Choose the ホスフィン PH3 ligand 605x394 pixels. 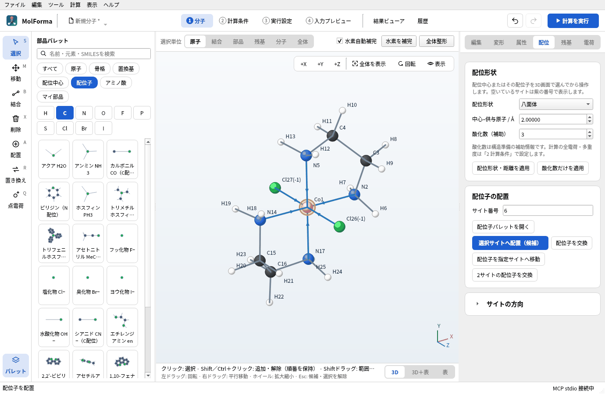pos(88,201)
